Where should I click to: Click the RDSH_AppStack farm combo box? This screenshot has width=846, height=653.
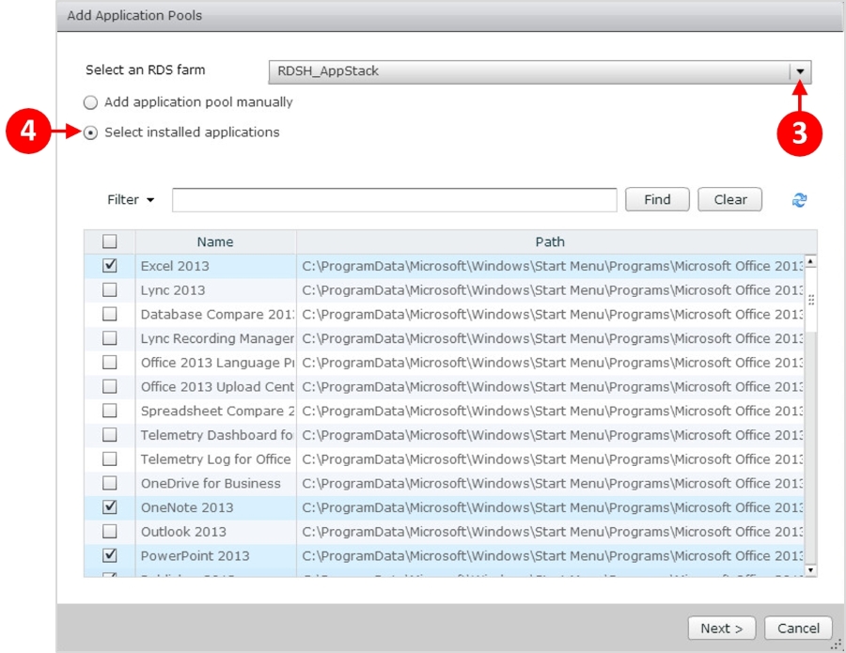[x=540, y=71]
